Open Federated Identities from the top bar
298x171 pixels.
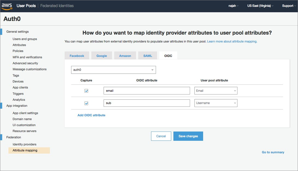(x=57, y=5)
